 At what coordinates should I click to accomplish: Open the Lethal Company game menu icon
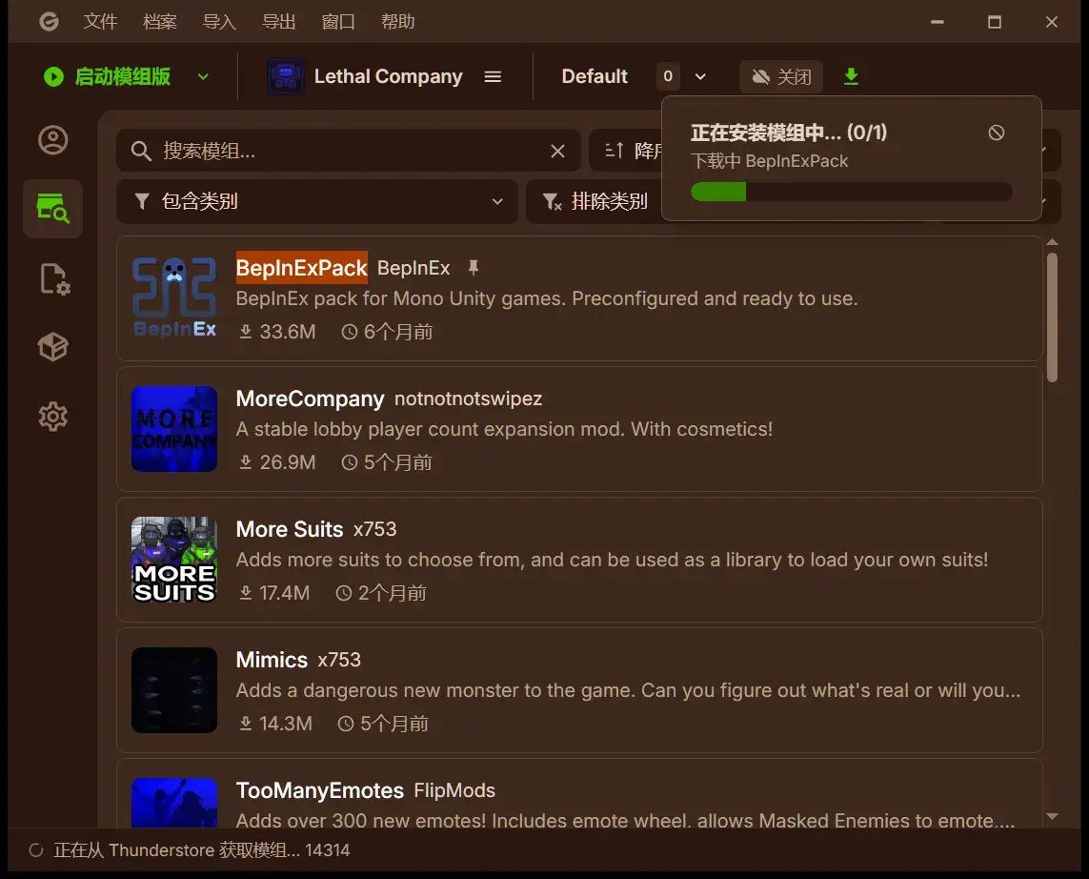493,76
